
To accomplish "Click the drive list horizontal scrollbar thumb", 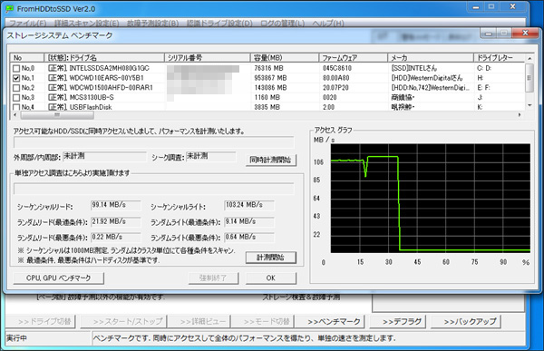I will pos(57,115).
